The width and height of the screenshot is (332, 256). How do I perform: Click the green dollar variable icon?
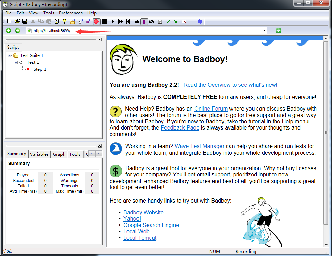pyautogui.click(x=176, y=21)
